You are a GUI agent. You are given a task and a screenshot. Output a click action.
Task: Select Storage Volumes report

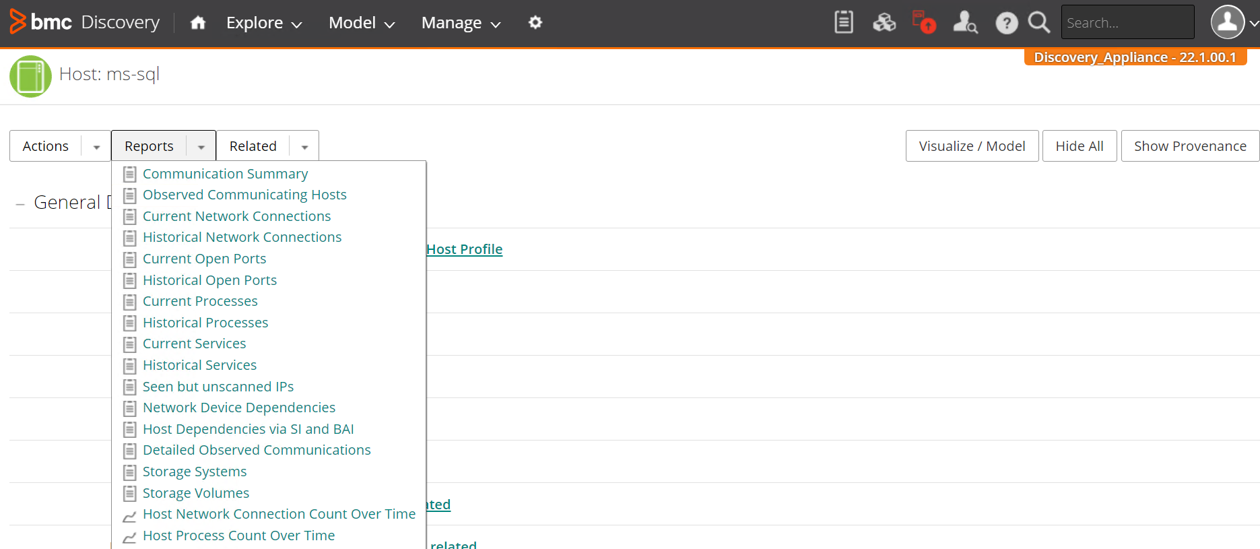pyautogui.click(x=196, y=493)
